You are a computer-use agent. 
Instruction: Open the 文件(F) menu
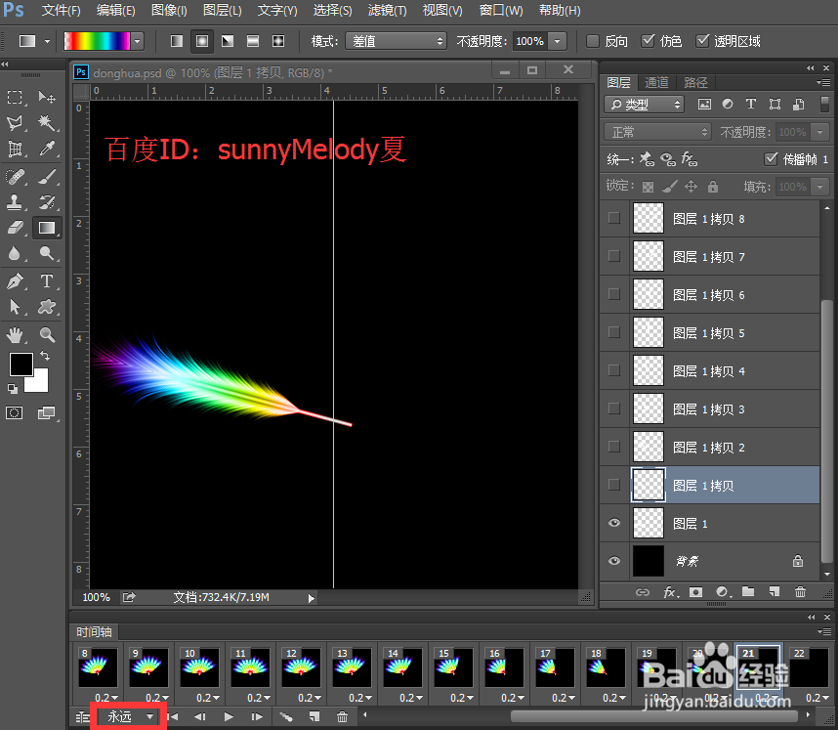pos(61,10)
